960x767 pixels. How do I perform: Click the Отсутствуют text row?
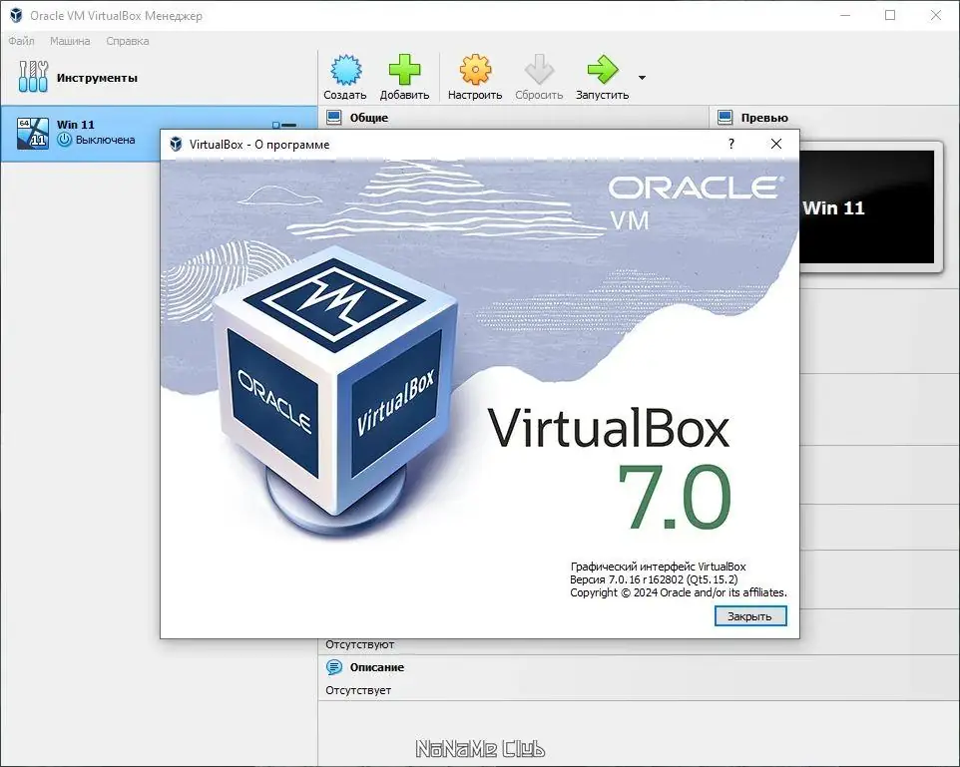pyautogui.click(x=359, y=644)
